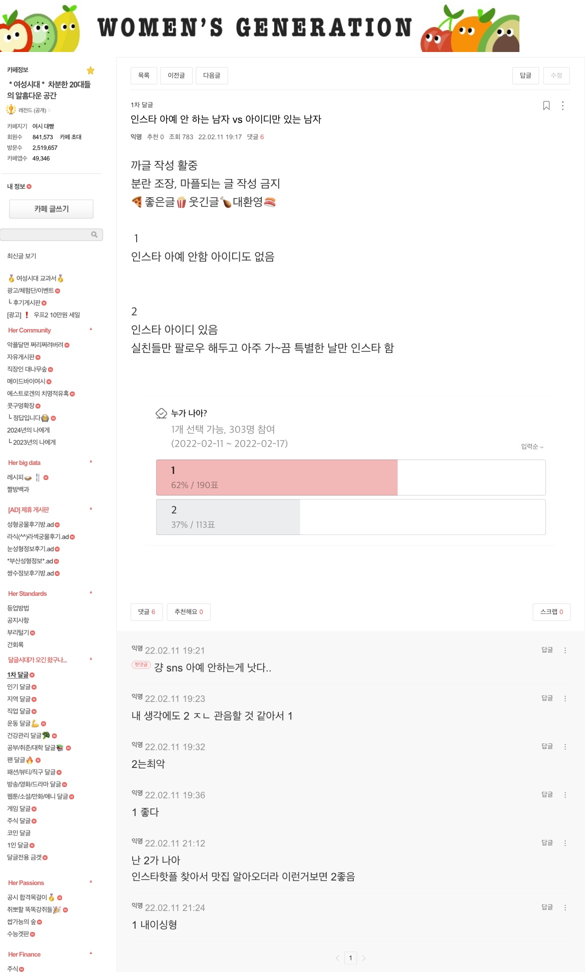Viewport: 585px width, 972px height.
Task: Click next page arrow in comment pagination
Action: click(x=364, y=958)
